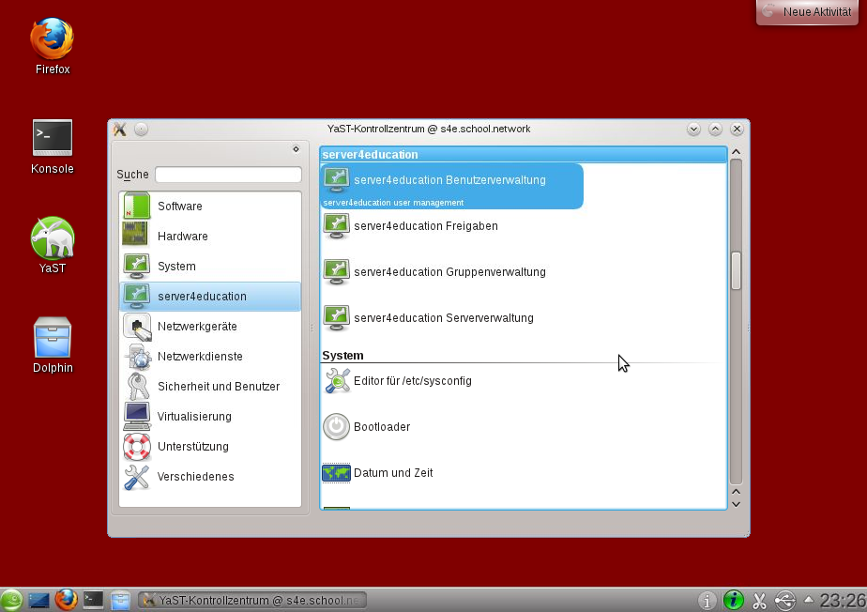Select the Netzwerkdienste category icon
The height and width of the screenshot is (612, 867).
(x=136, y=357)
